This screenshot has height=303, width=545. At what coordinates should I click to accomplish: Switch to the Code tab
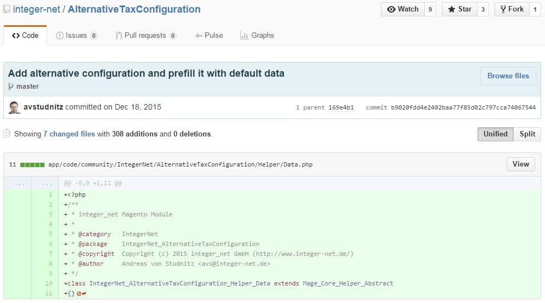point(25,36)
